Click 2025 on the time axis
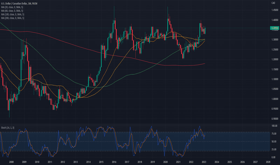Screen dimensions: 280x165 230,162
